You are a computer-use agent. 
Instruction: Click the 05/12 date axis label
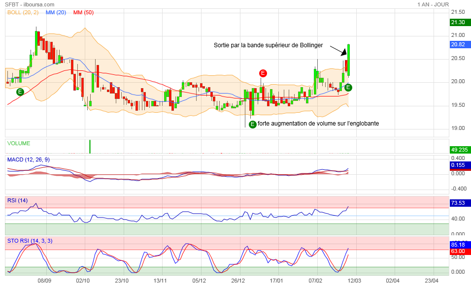pos(199,281)
